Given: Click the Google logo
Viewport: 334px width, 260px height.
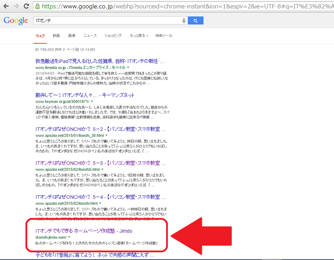Looking at the screenshot, I should (x=16, y=21).
